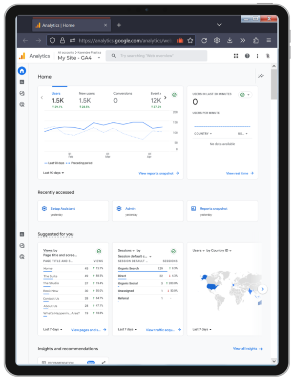Click the vertical page scrollbar thumb
This screenshot has height=379, width=293.
click(x=274, y=84)
